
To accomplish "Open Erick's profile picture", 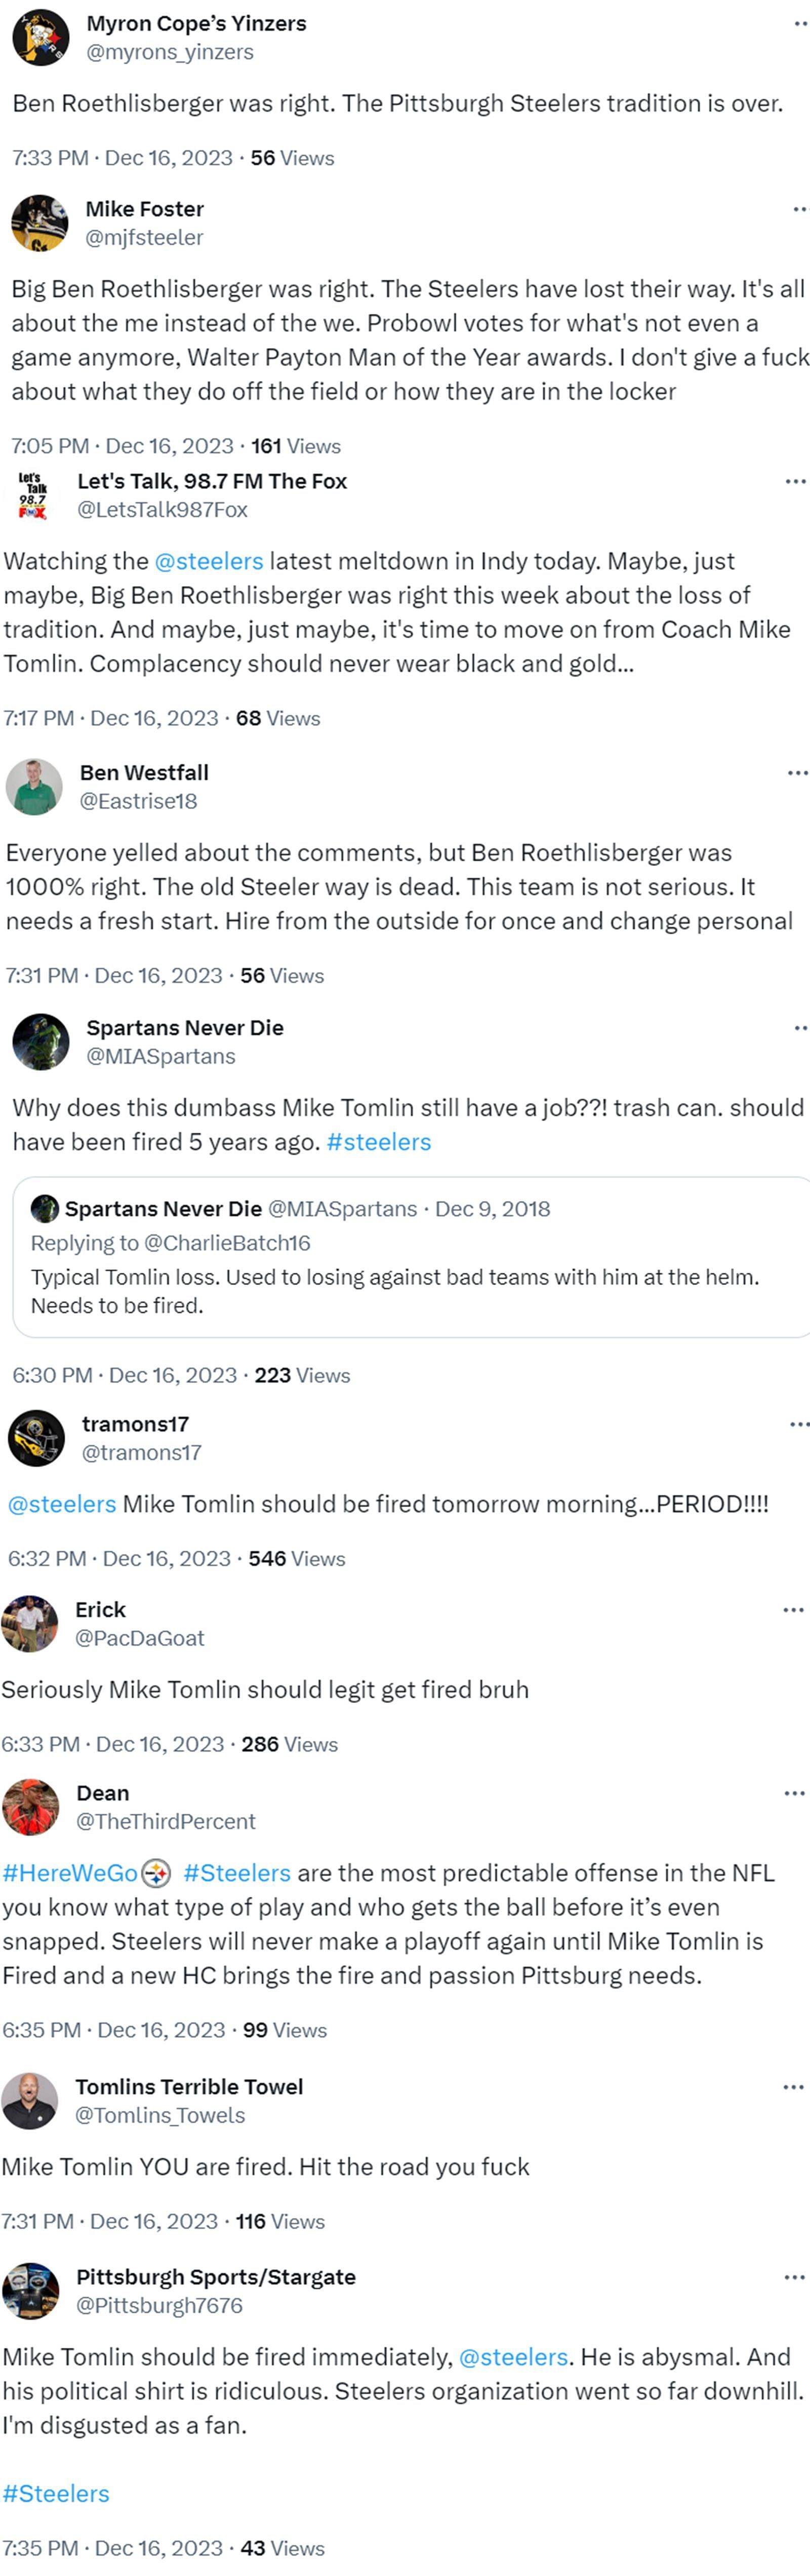I will click(30, 1624).
